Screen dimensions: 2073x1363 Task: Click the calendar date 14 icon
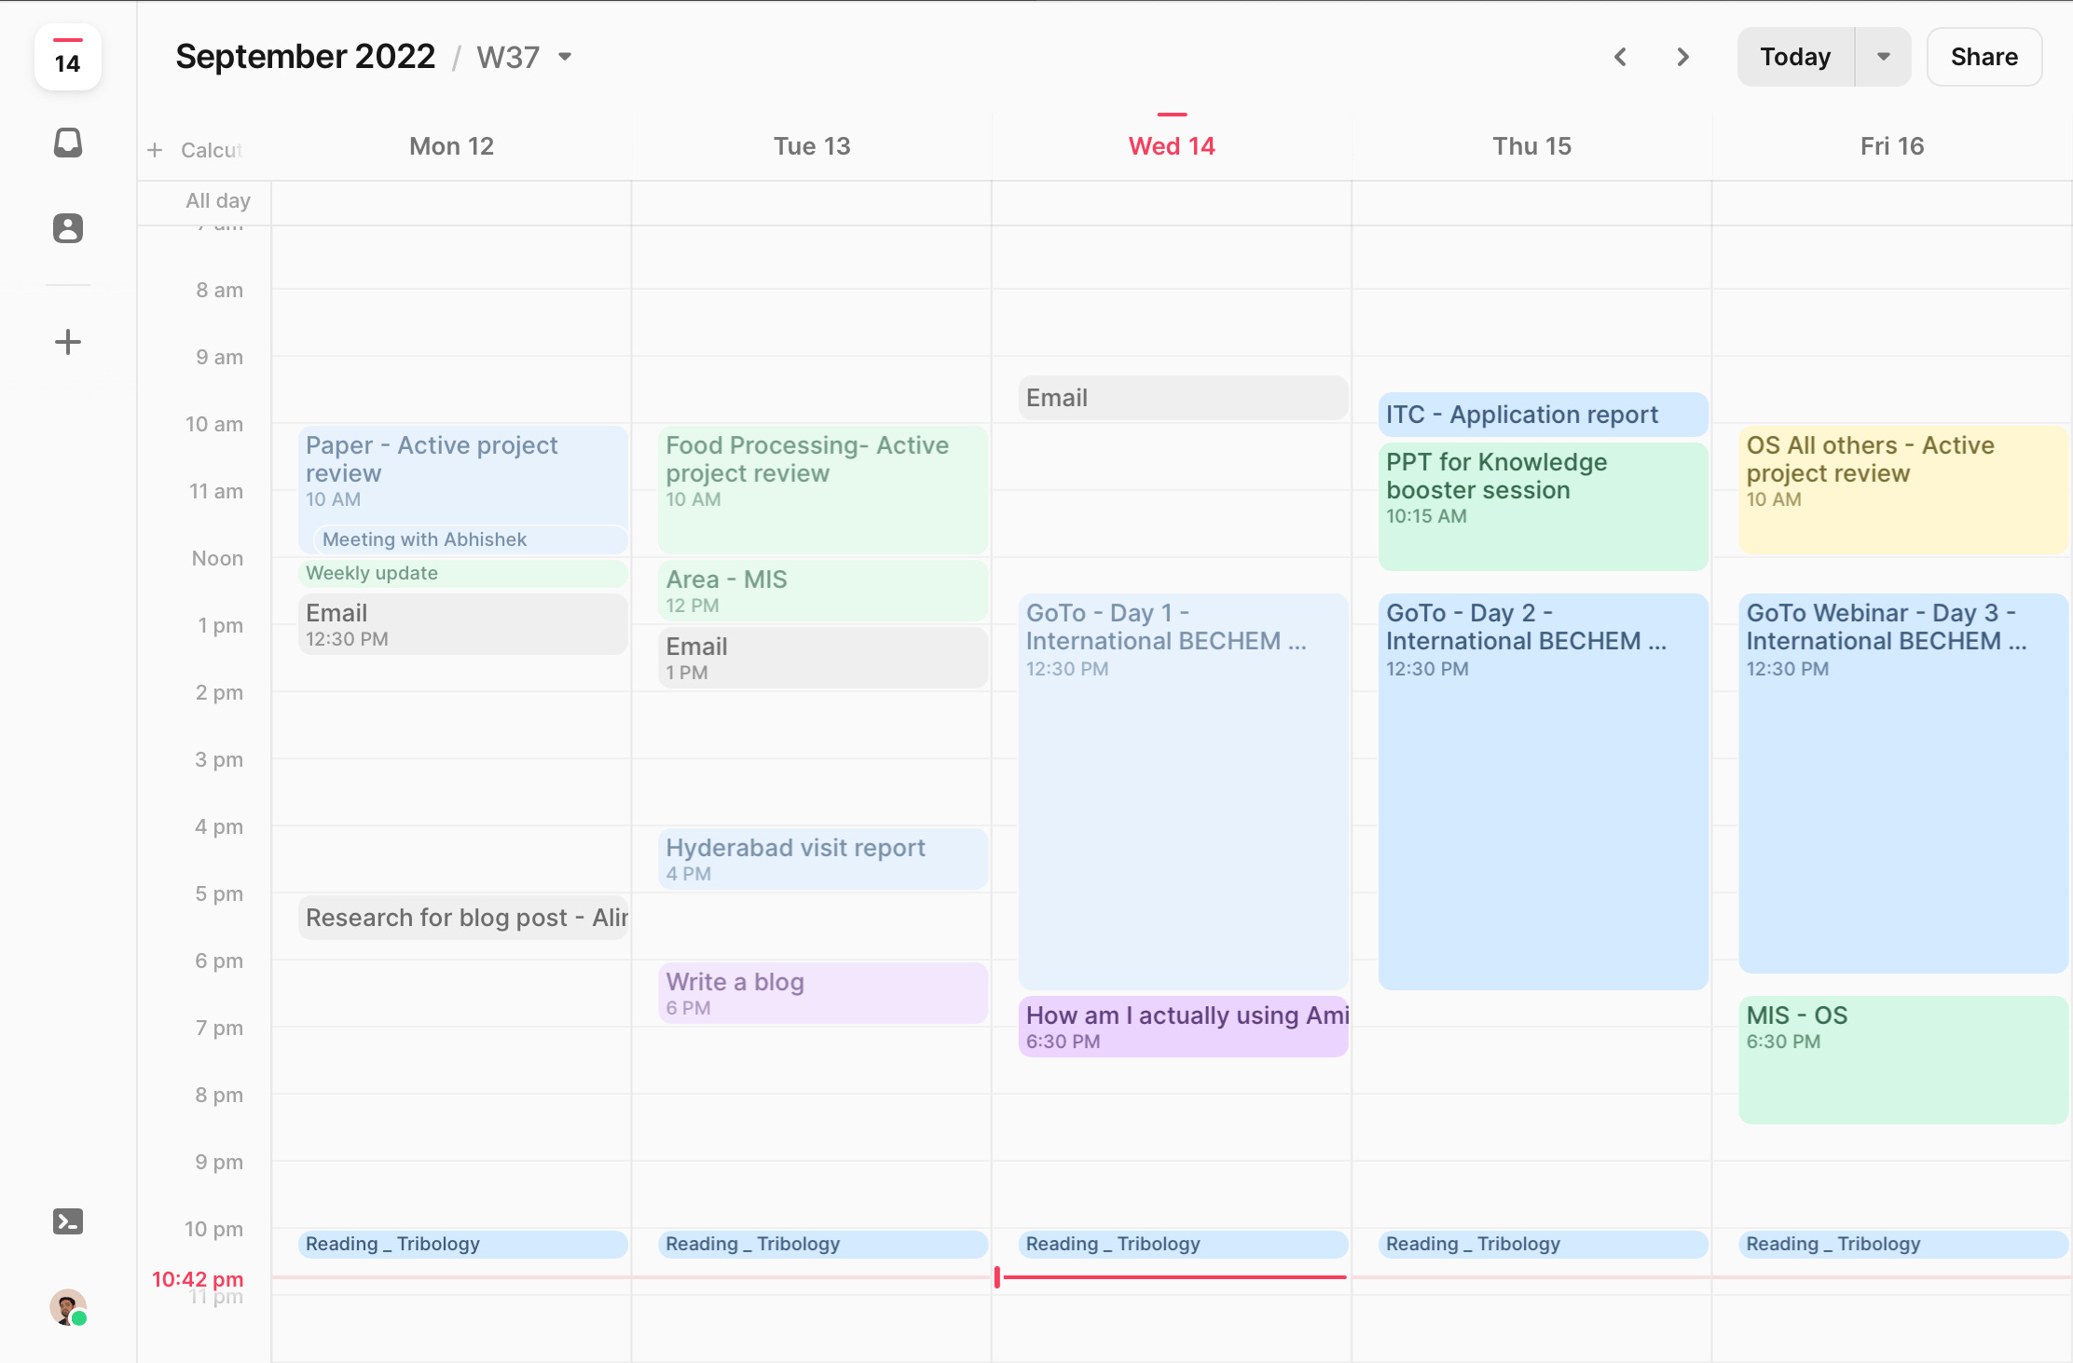click(67, 58)
